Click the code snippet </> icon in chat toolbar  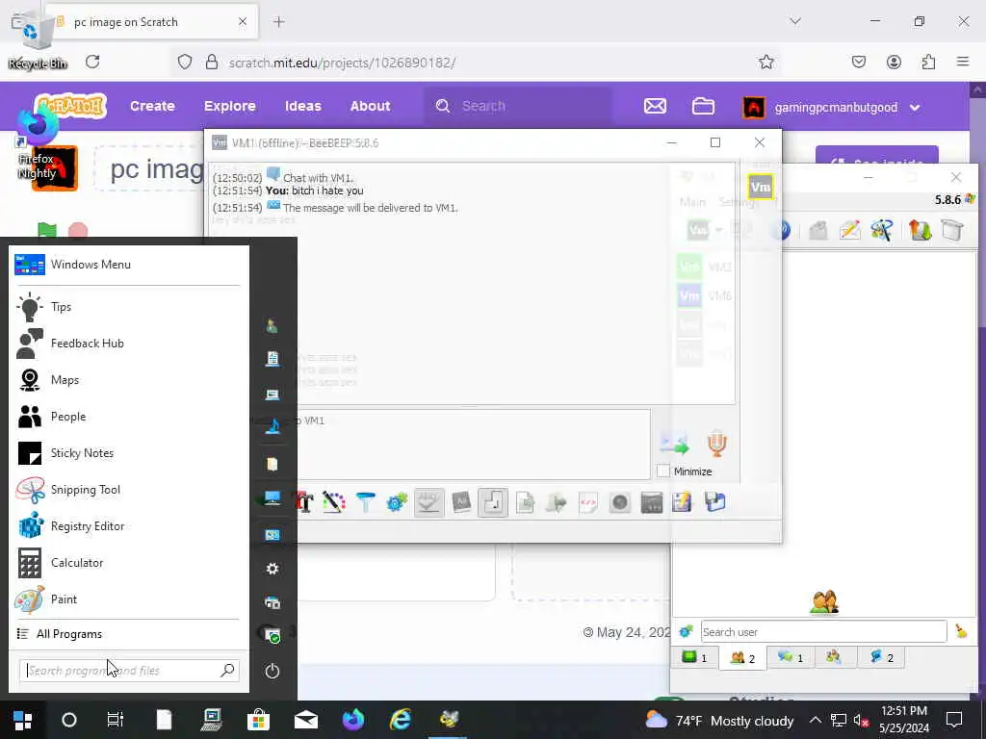(x=588, y=502)
